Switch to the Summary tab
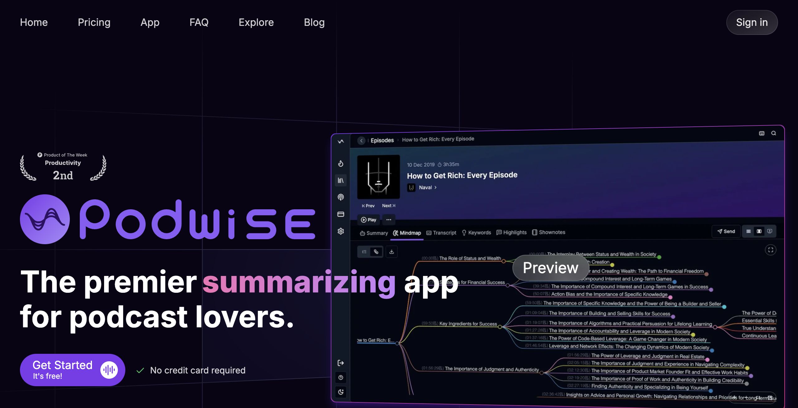 click(374, 233)
